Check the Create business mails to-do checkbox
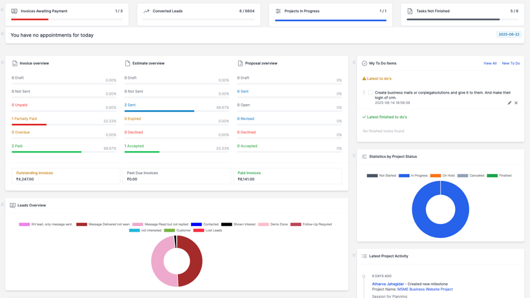The height and width of the screenshot is (298, 530). point(371,92)
